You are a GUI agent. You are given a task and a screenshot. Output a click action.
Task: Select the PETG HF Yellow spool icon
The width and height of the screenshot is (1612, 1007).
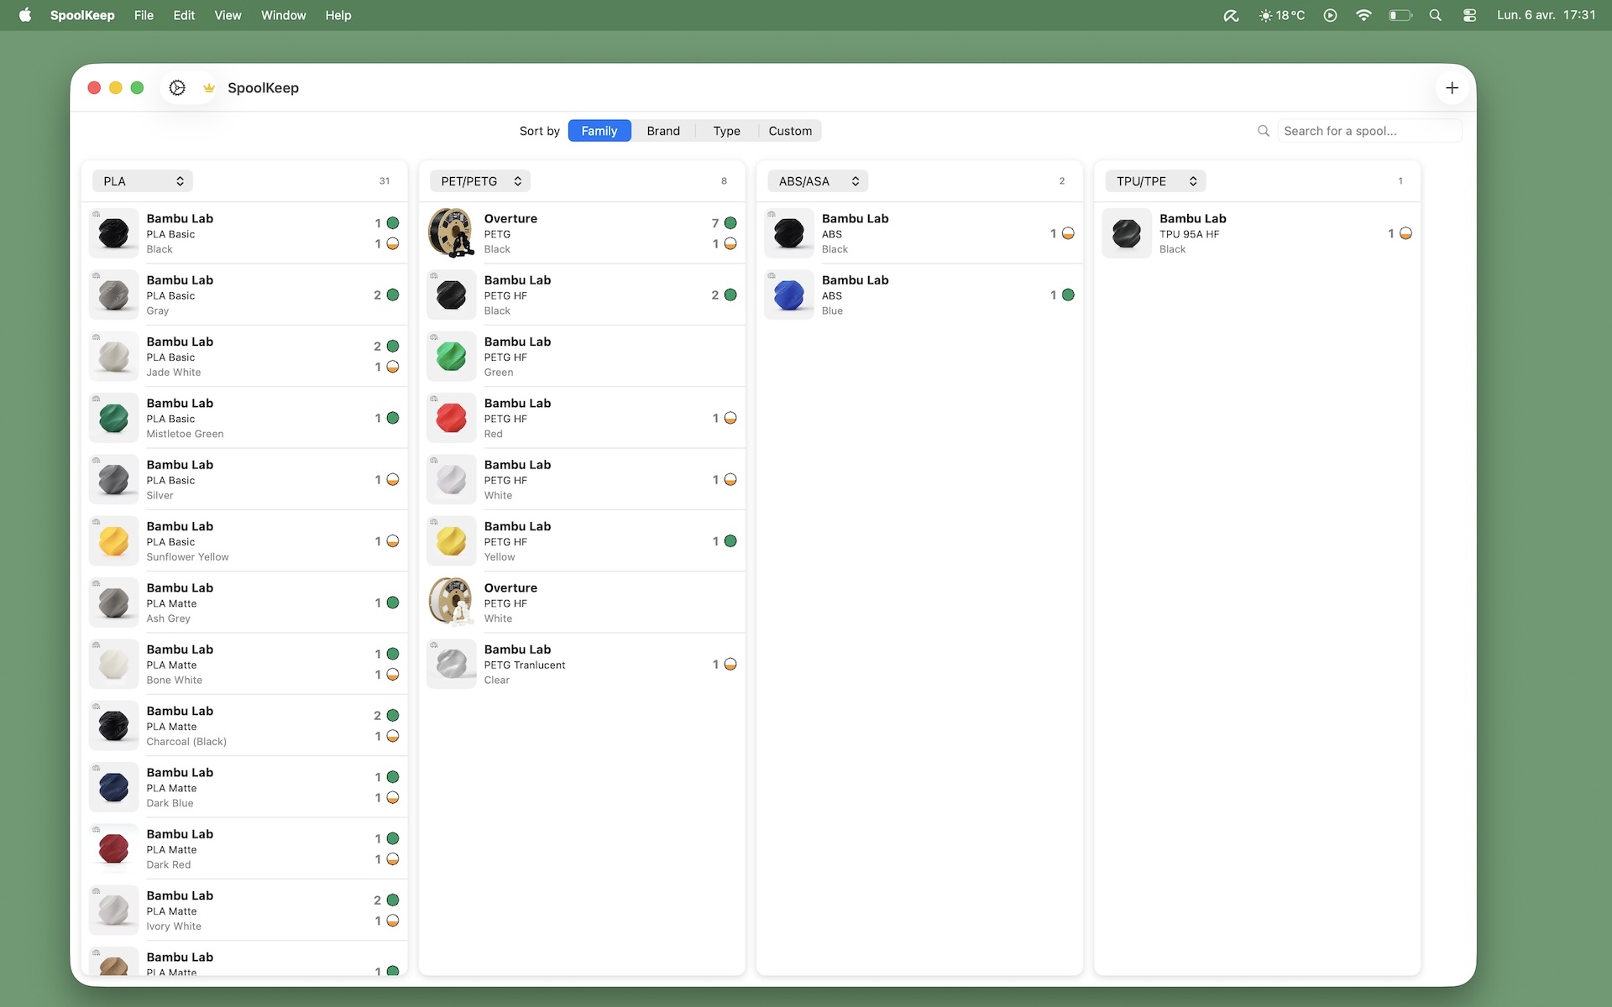(452, 541)
